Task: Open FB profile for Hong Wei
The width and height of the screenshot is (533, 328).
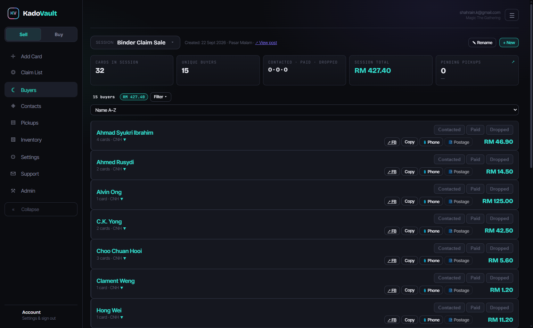Action: pos(392,320)
